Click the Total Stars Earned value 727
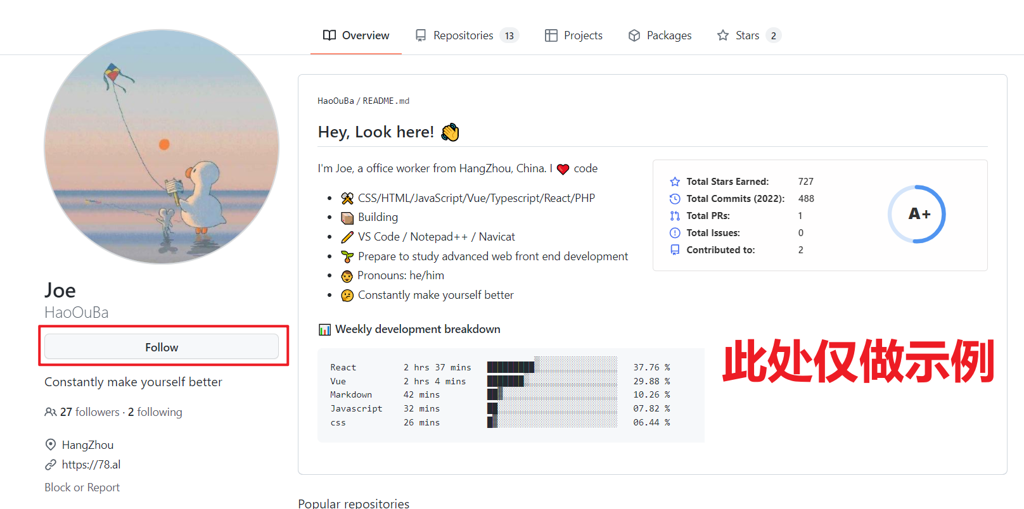This screenshot has height=509, width=1024. point(806,182)
